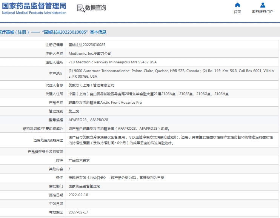Select the Medtronic, Inc.美敦力公司 registrant value

pos(90,54)
